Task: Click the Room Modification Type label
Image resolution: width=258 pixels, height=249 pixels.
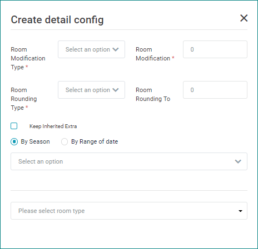Action: tap(28, 58)
